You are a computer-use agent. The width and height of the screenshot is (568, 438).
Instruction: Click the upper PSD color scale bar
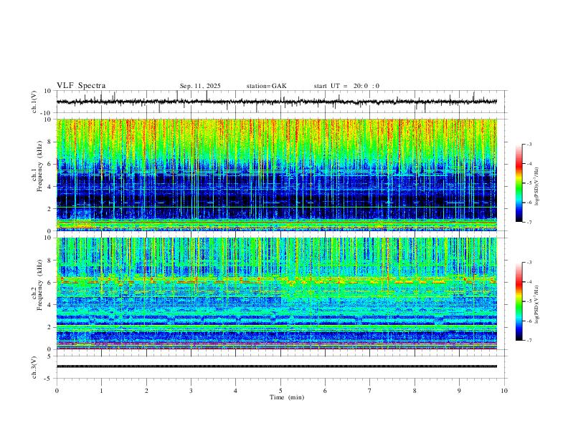click(x=519, y=183)
